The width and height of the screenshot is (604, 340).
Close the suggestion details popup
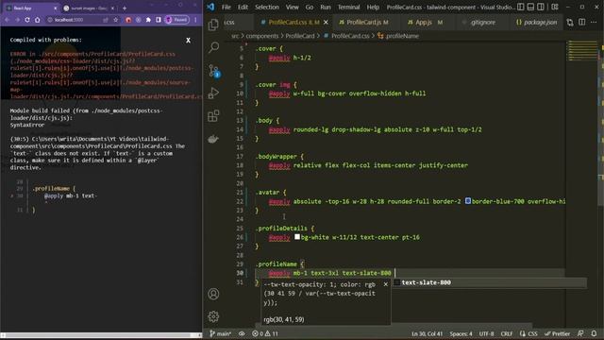point(386,284)
